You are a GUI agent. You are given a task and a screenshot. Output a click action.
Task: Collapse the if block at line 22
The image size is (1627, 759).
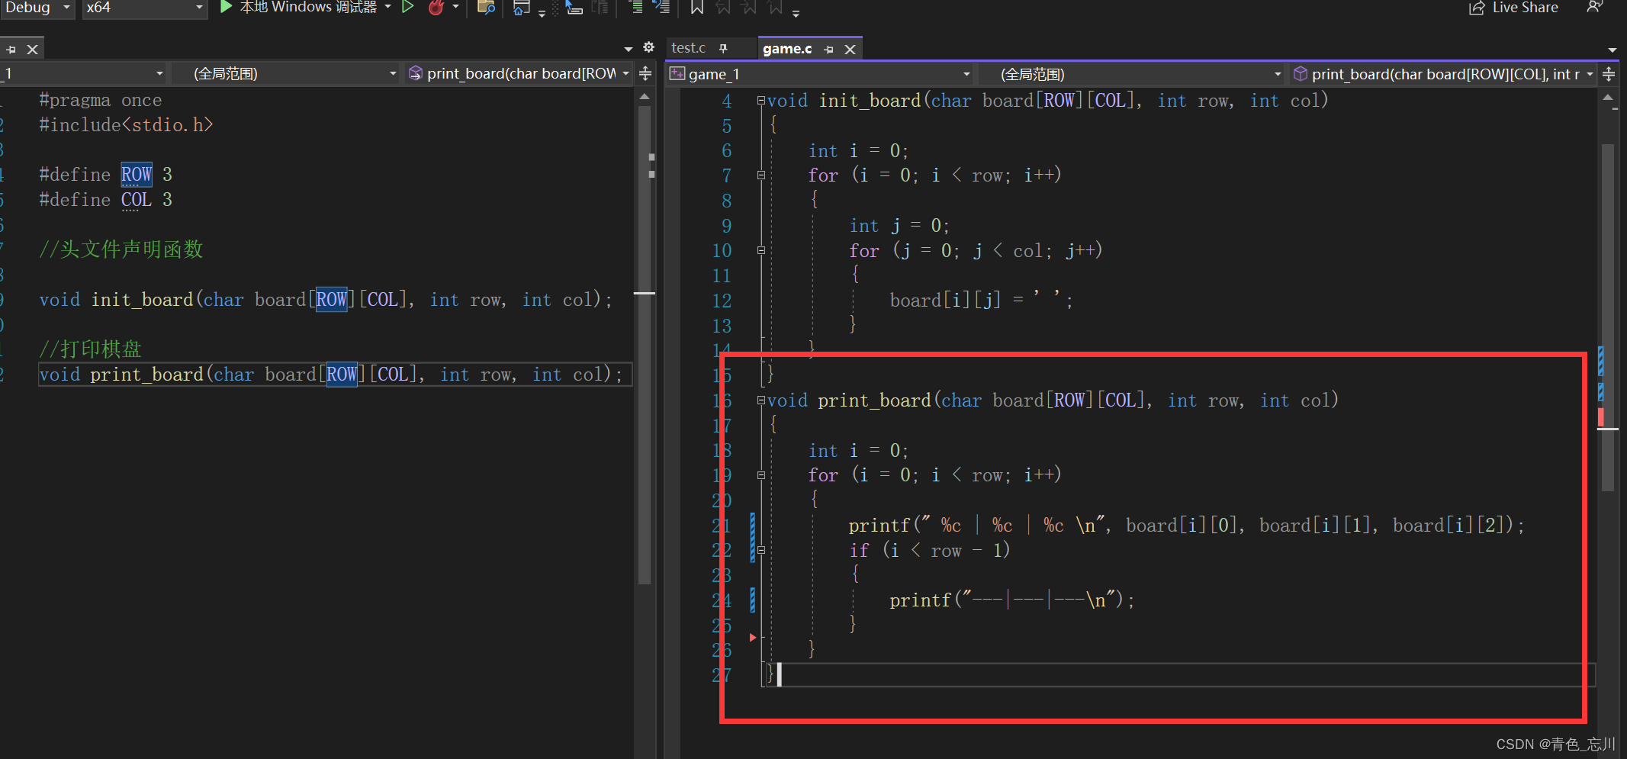click(x=760, y=549)
